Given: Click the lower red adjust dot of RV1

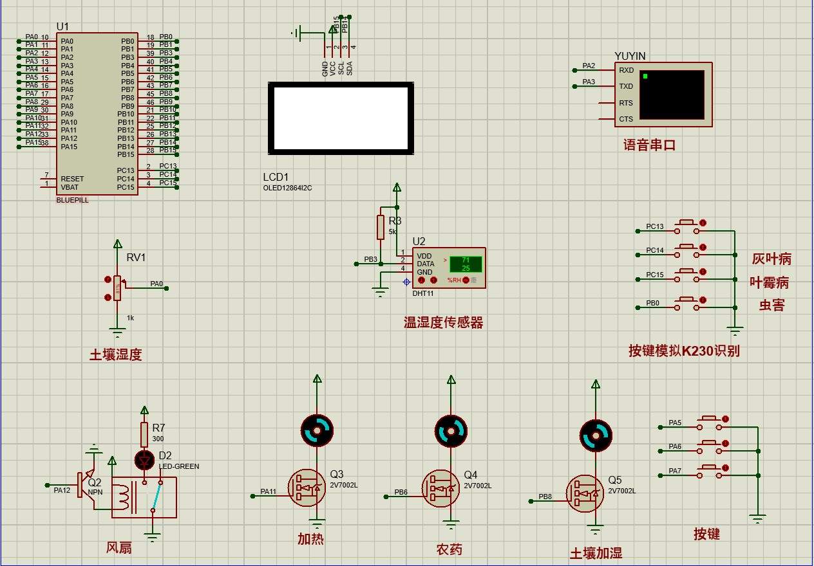Looking at the screenshot, I should pos(108,297).
